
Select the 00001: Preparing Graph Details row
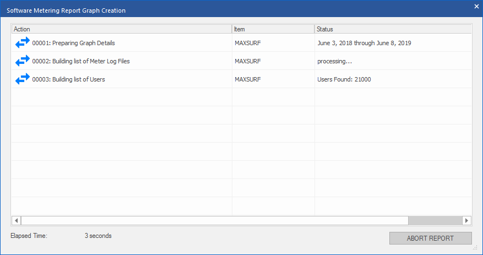click(x=241, y=43)
